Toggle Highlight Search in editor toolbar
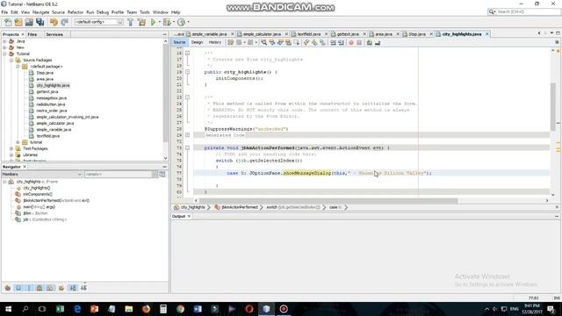 (x=288, y=43)
